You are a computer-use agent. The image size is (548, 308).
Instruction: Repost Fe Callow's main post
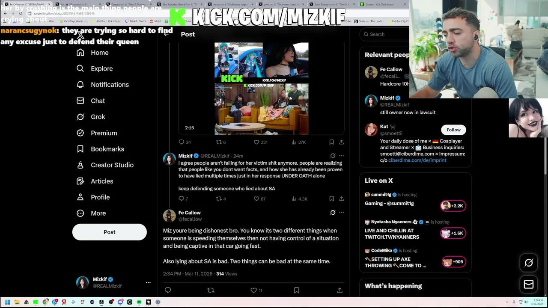point(211,290)
